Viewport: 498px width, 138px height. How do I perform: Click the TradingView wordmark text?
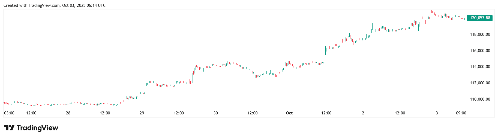(37, 128)
